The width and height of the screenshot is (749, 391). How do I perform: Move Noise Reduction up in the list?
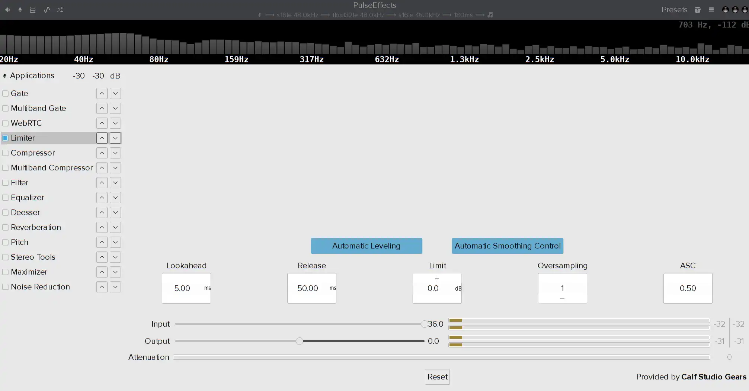(102, 287)
